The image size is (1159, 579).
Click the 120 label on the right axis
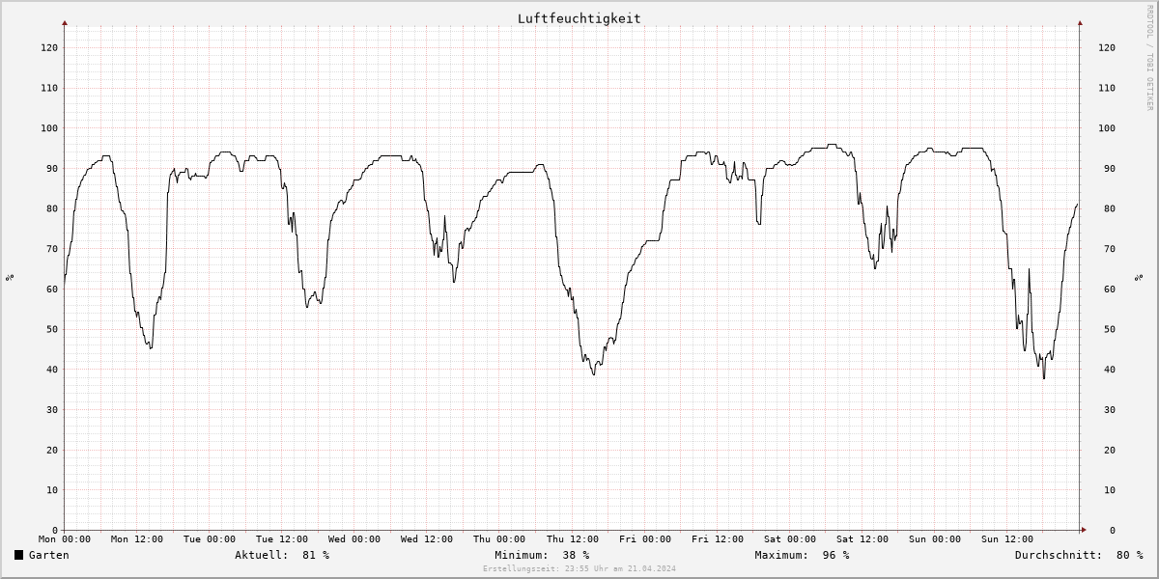[1108, 47]
